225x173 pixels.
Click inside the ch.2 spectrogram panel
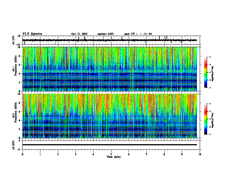pos(109,116)
